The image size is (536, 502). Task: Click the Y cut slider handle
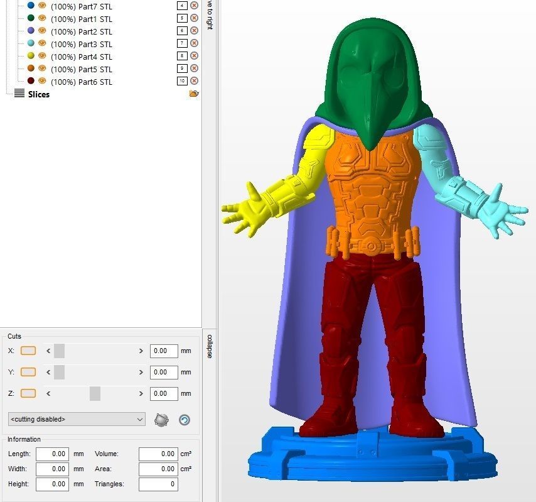(59, 372)
